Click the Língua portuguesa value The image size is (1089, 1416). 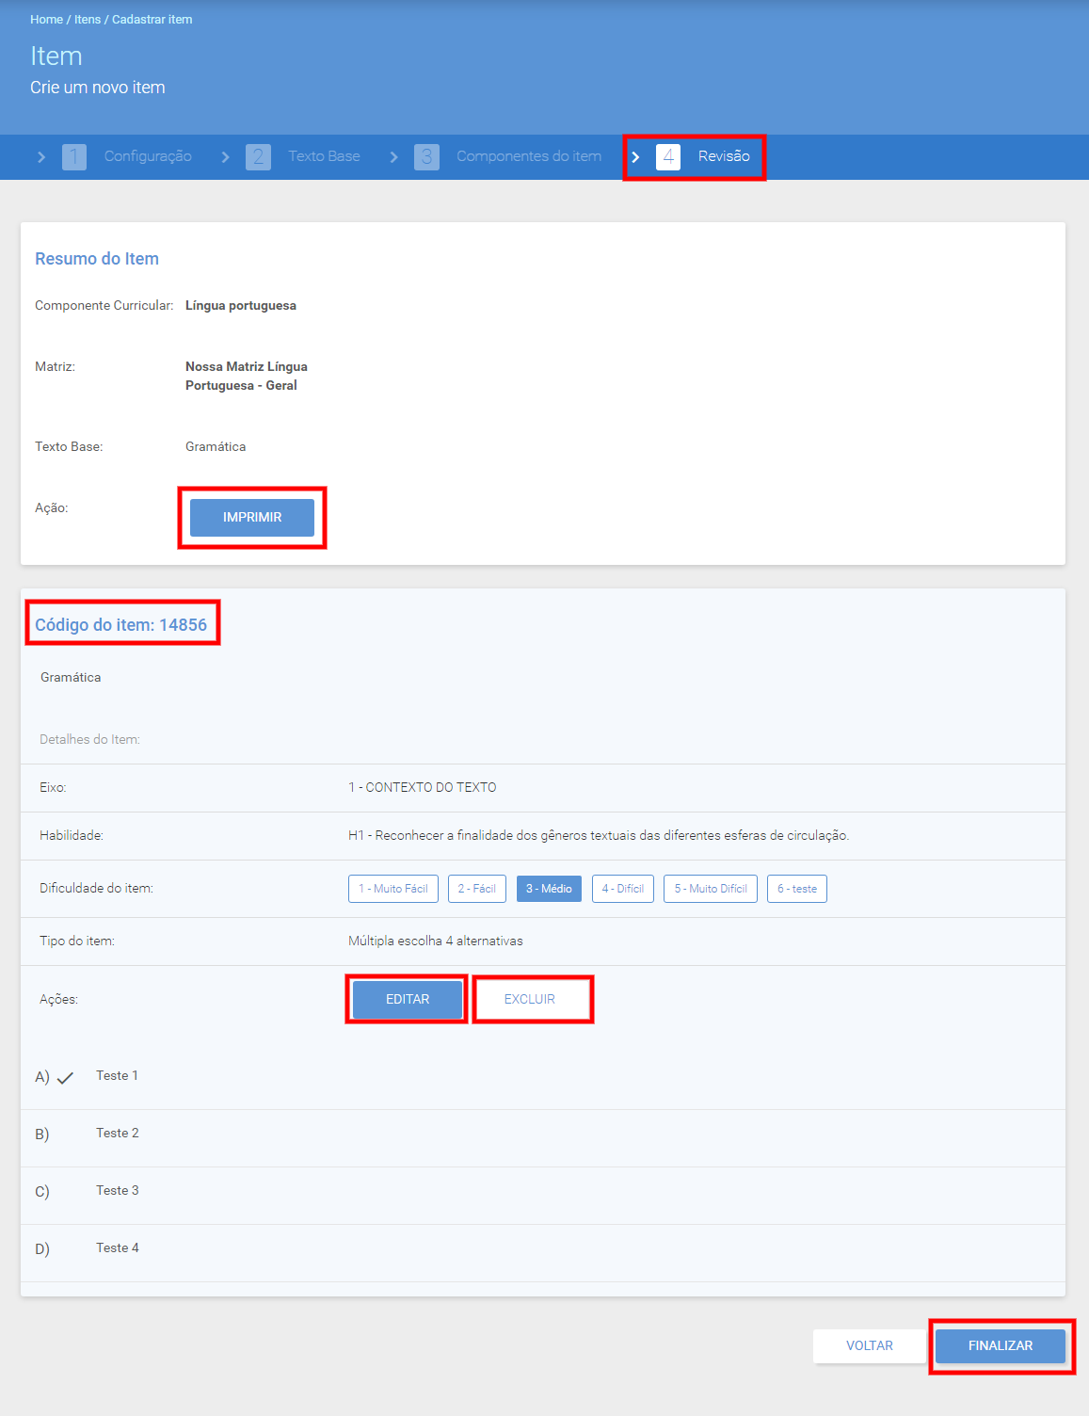(241, 306)
